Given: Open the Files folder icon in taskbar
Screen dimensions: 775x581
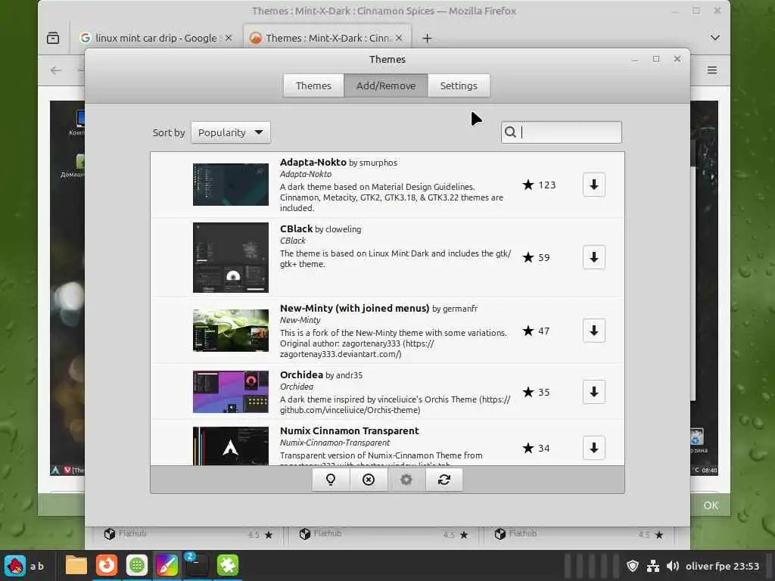Looking at the screenshot, I should pos(76,566).
